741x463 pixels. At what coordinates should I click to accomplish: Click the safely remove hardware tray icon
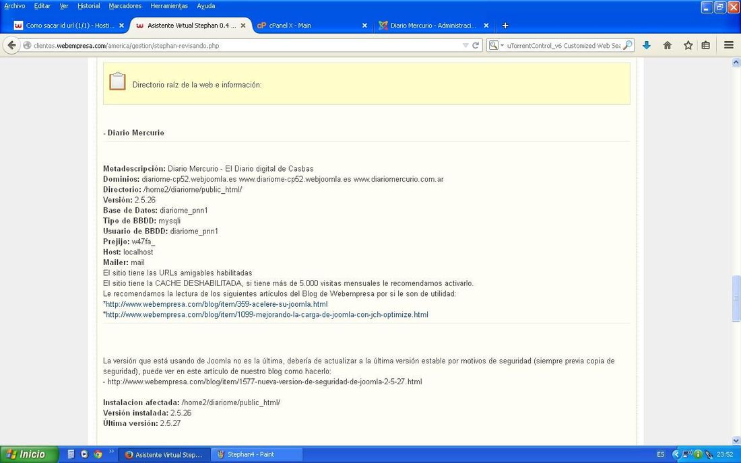(x=709, y=454)
